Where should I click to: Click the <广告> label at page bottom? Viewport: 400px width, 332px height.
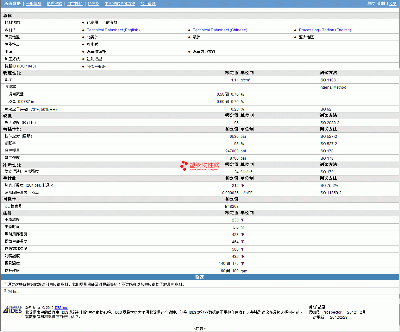click(x=199, y=329)
